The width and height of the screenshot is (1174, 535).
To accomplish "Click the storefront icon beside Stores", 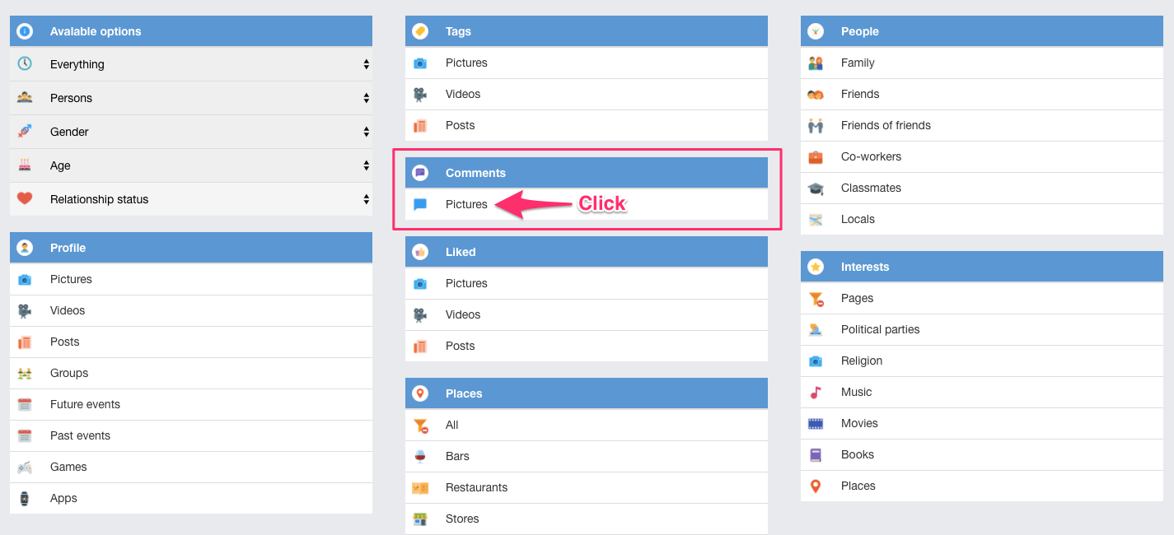I will 420,519.
